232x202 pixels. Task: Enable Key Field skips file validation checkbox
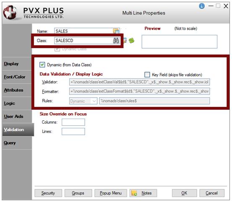(147, 75)
